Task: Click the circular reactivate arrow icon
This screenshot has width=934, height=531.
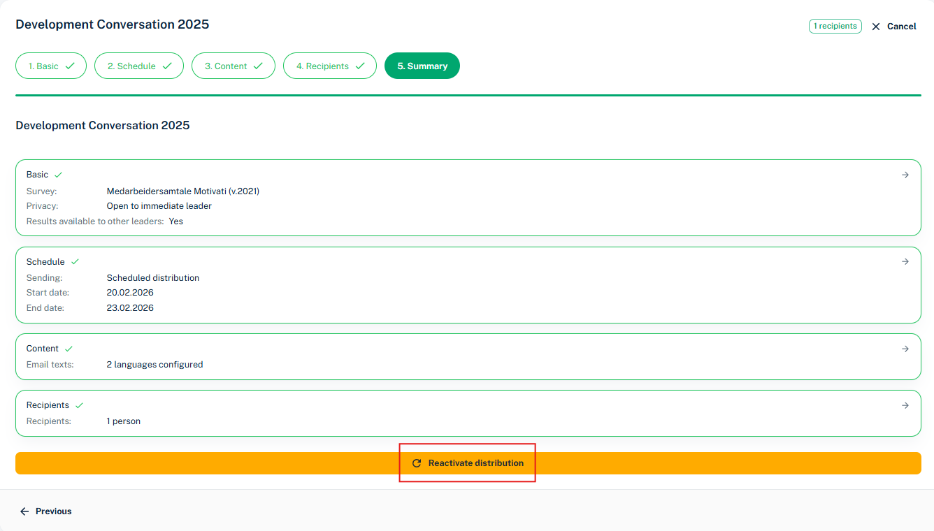Action: click(417, 463)
